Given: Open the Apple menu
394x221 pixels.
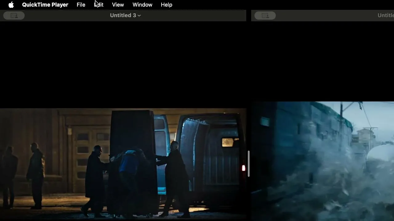Looking at the screenshot, I should (x=11, y=5).
